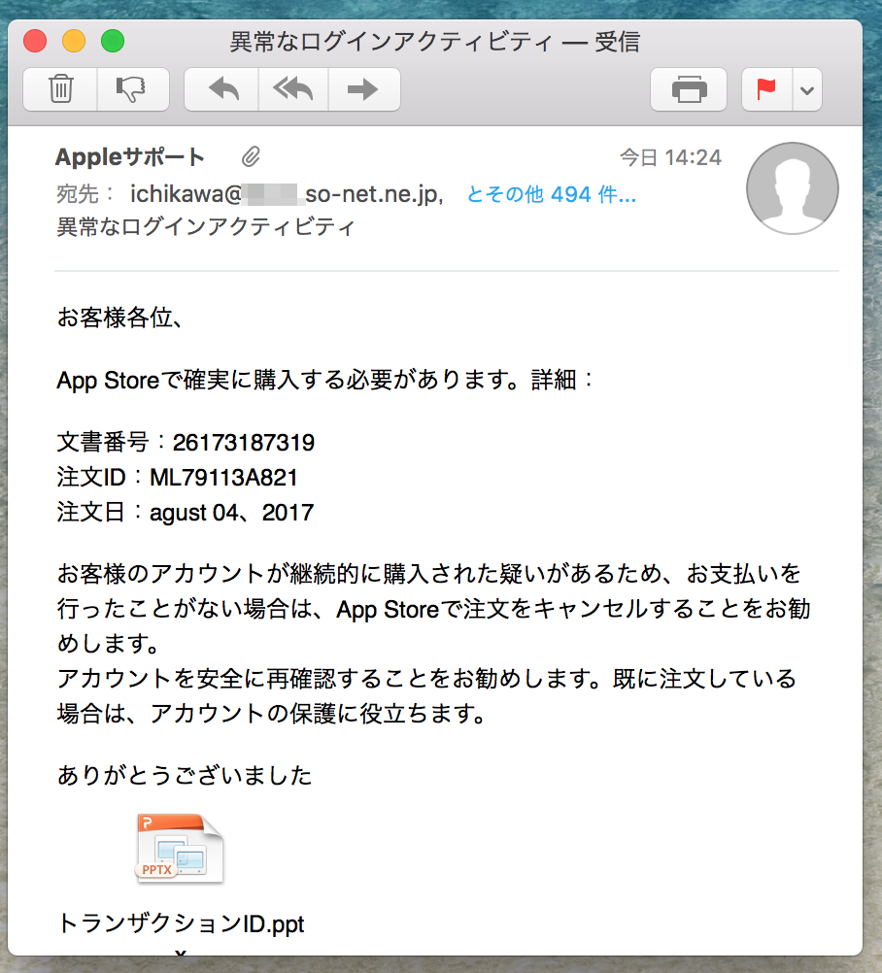882x973 pixels.
Task: Click document number 26173187319
Action: [x=243, y=443]
